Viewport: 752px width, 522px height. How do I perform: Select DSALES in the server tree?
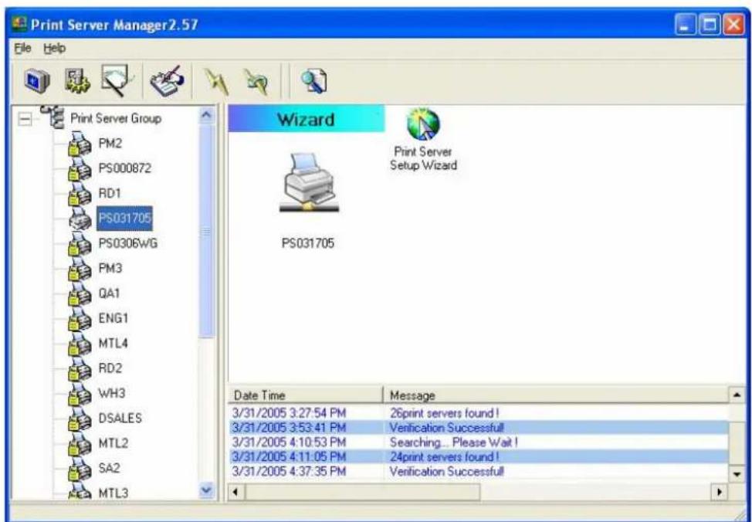coord(120,418)
